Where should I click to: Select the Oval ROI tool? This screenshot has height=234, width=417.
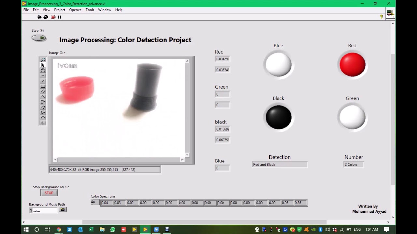(x=43, y=118)
